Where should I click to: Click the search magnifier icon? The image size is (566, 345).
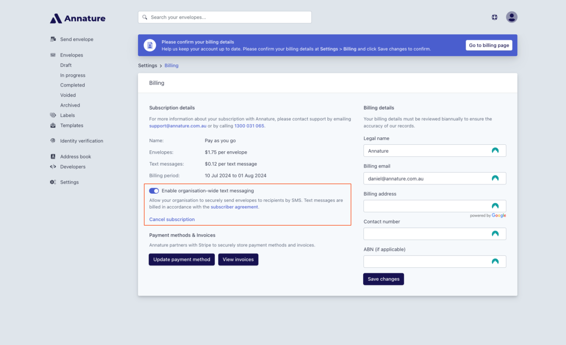pyautogui.click(x=145, y=17)
